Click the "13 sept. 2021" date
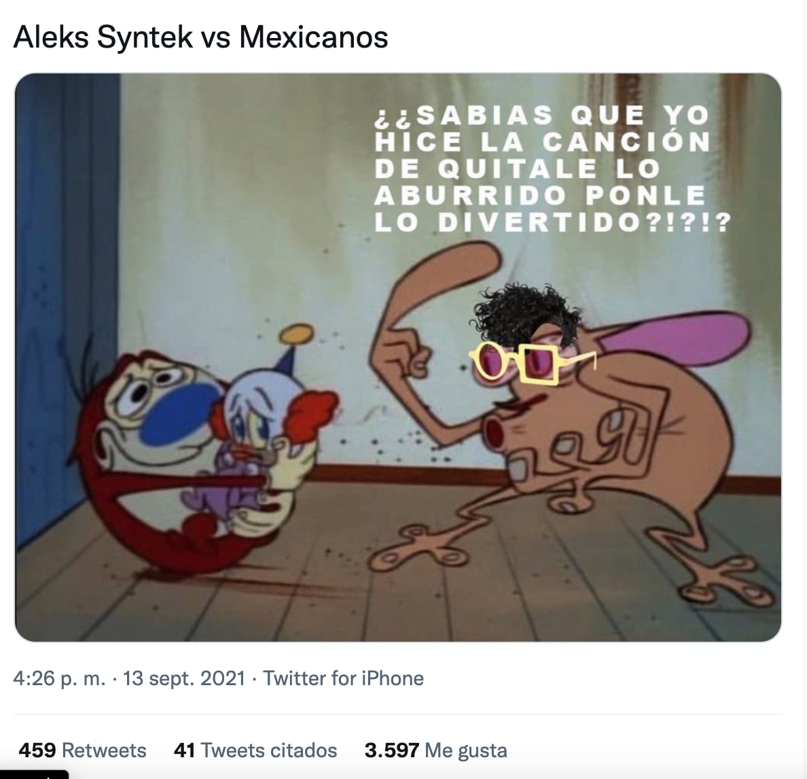The height and width of the screenshot is (779, 807). 183,678
